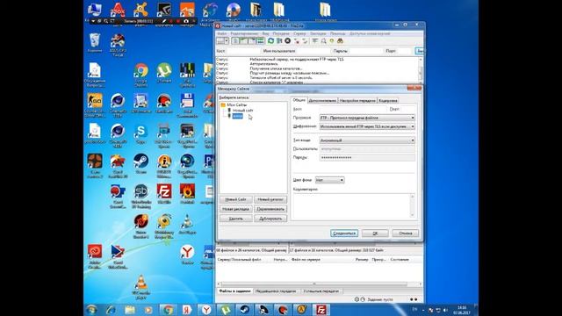Click the Порт field in Site Manager
The image size is (562, 316).
(x=408, y=109)
